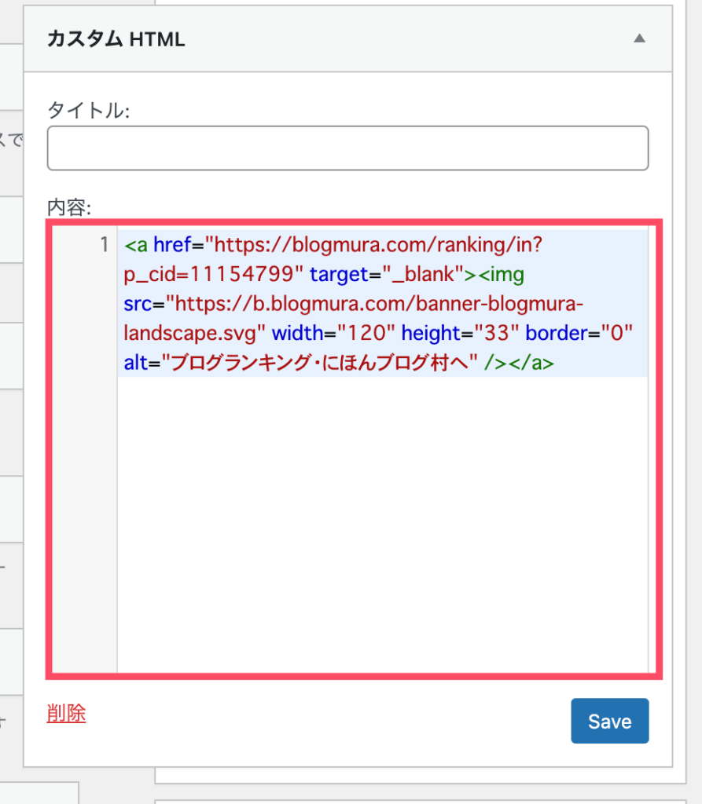Collapse the カスタム HTML widget arrow
Image resolution: width=702 pixels, height=804 pixels.
(639, 38)
